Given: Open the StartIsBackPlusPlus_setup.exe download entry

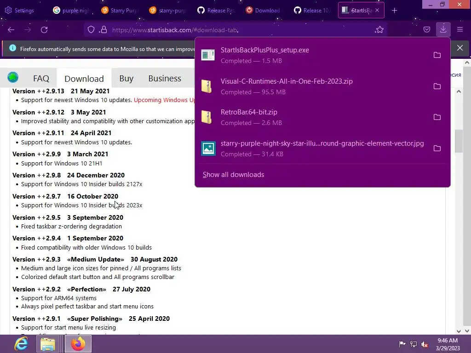Looking at the screenshot, I should coord(312,55).
